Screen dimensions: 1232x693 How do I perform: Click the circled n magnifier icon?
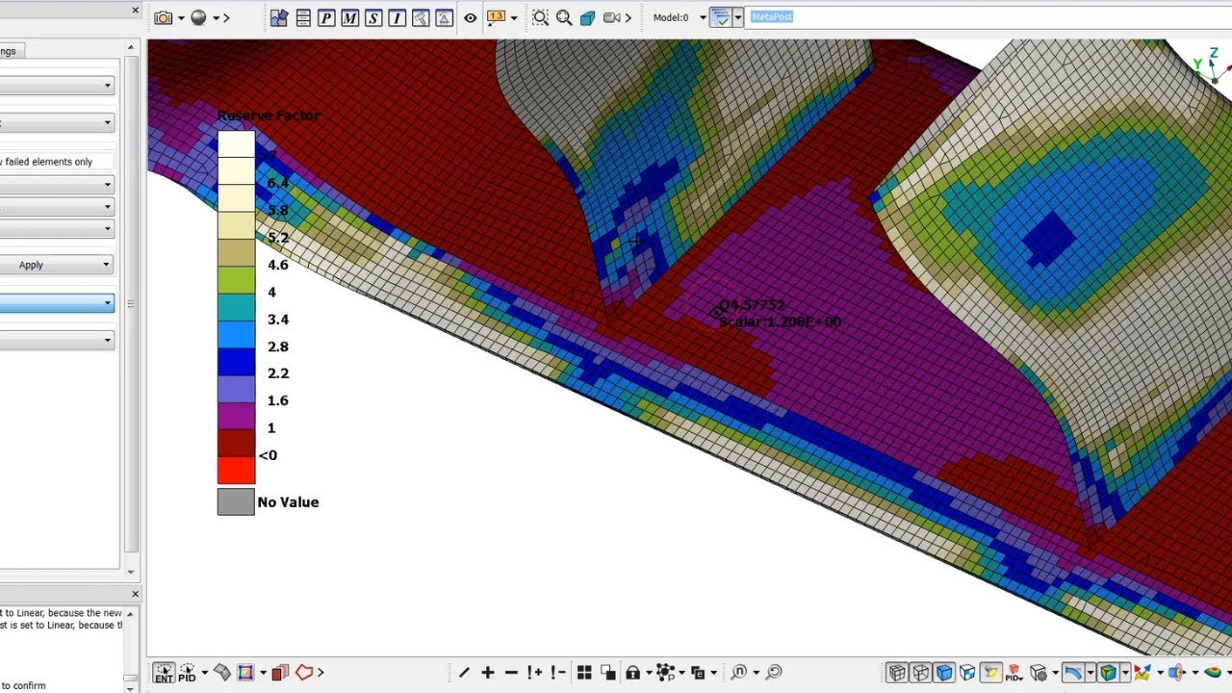pyautogui.click(x=739, y=673)
